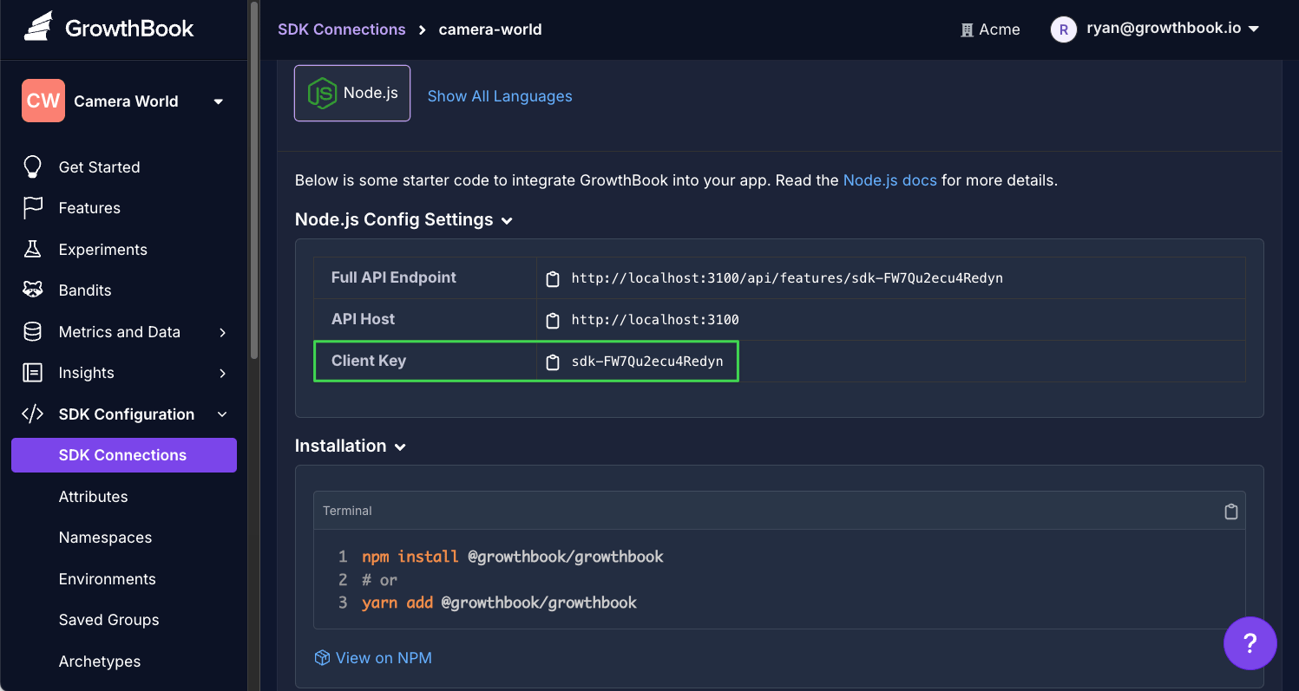
Task: Open Archetypes in the sidebar
Action: tap(99, 662)
